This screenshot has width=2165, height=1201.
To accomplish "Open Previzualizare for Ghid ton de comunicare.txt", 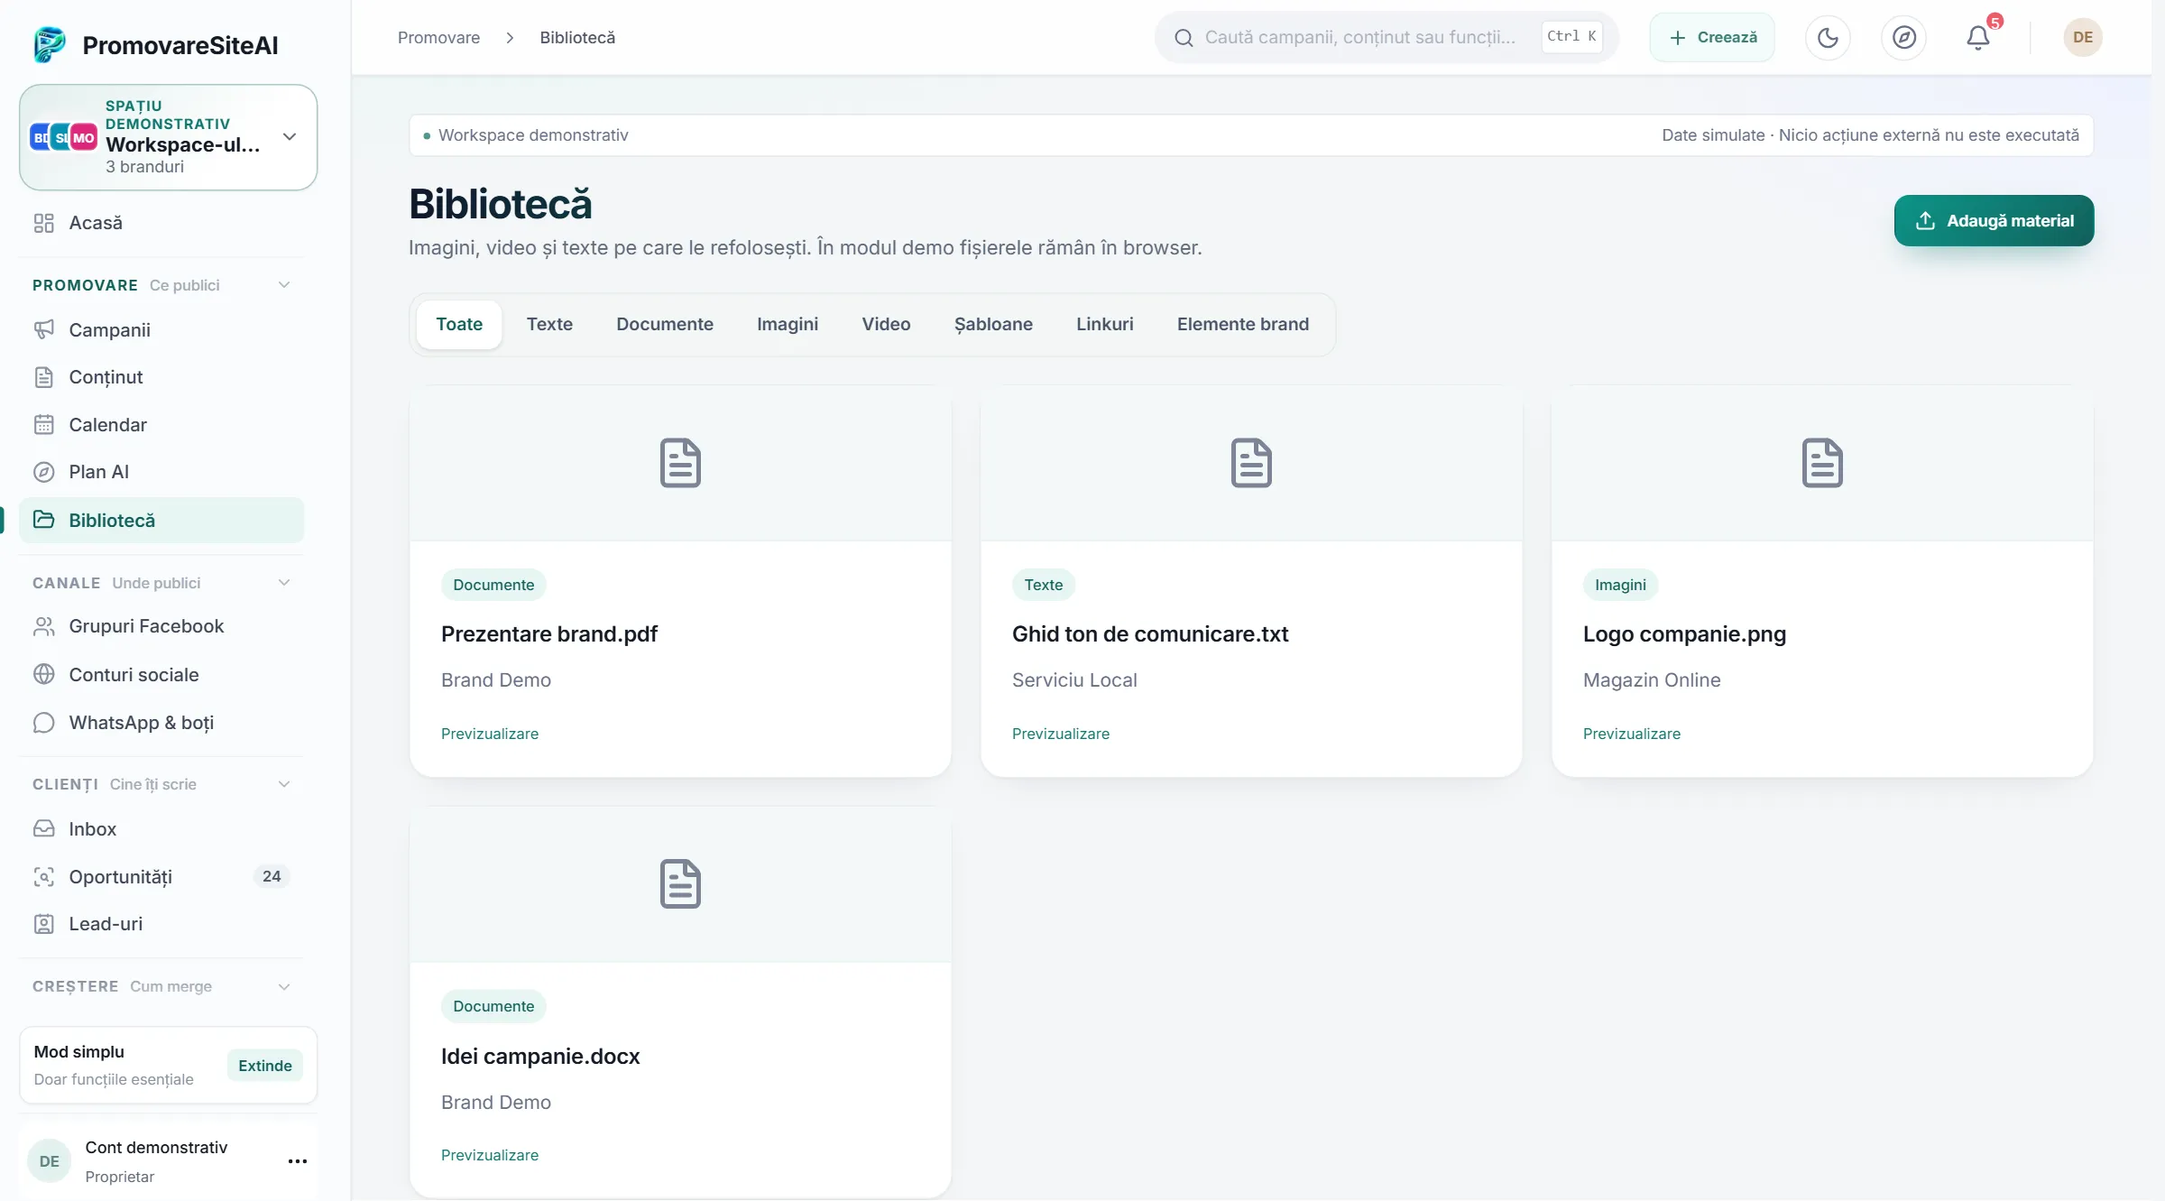I will pyautogui.click(x=1060, y=734).
